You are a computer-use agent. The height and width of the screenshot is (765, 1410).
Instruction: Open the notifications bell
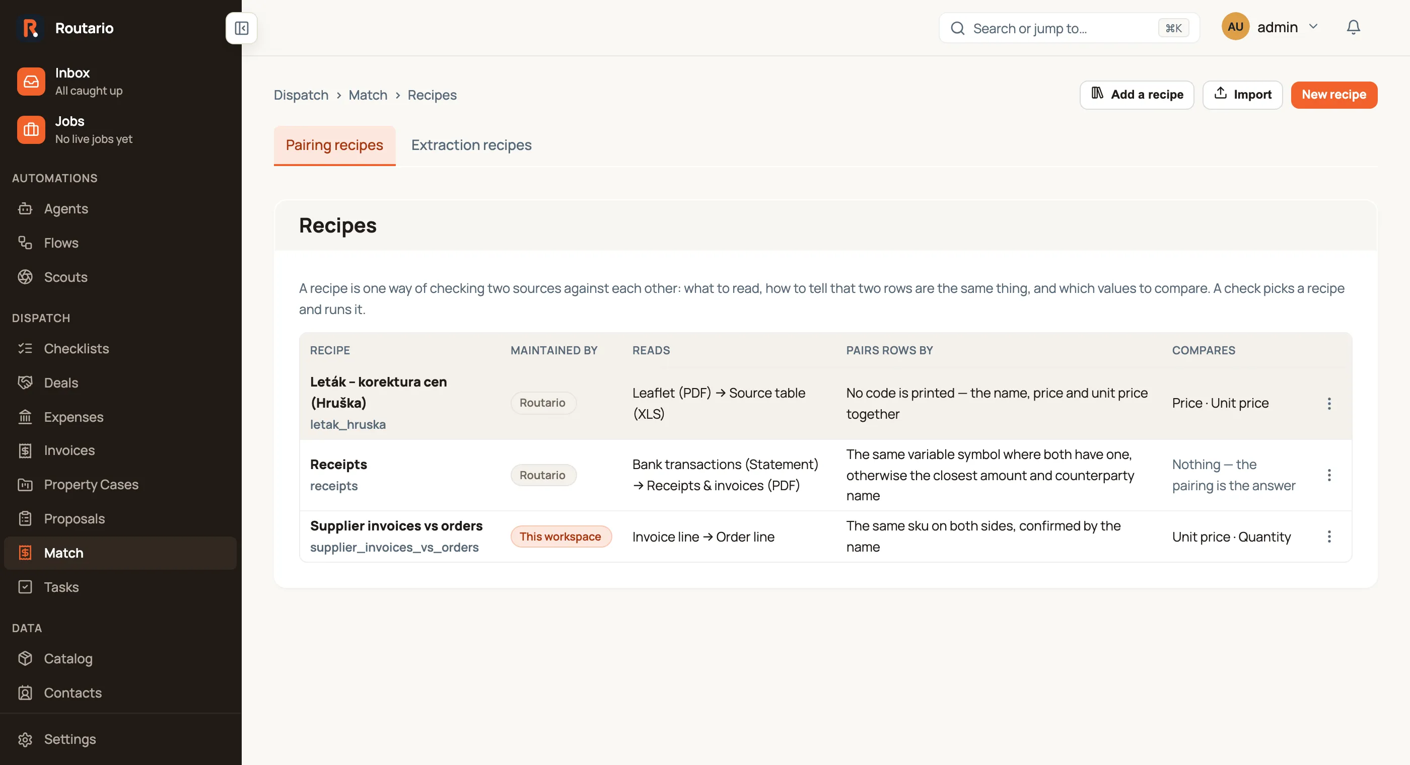1353,27
